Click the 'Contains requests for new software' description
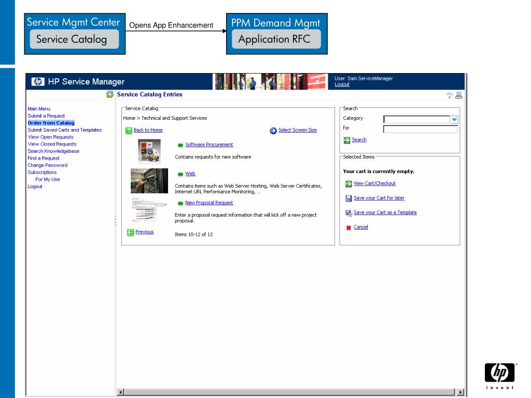 213,157
